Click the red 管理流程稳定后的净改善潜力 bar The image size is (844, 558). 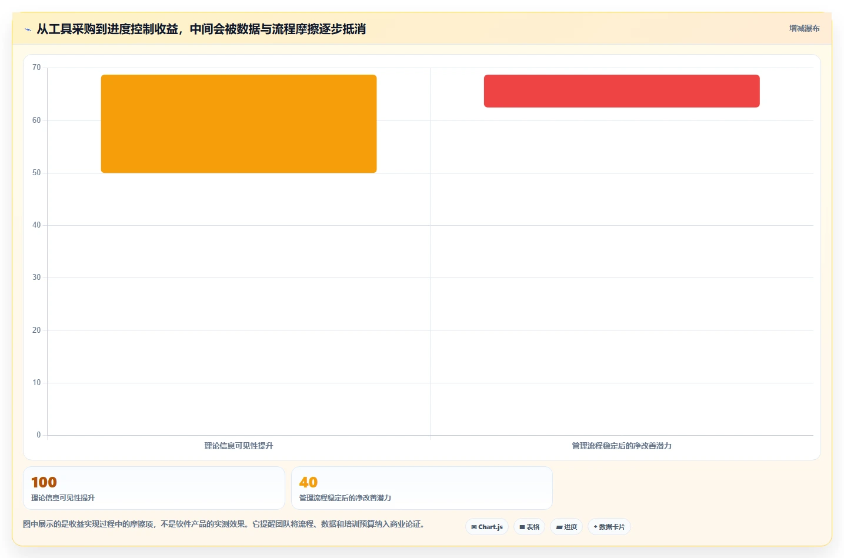[x=622, y=91]
